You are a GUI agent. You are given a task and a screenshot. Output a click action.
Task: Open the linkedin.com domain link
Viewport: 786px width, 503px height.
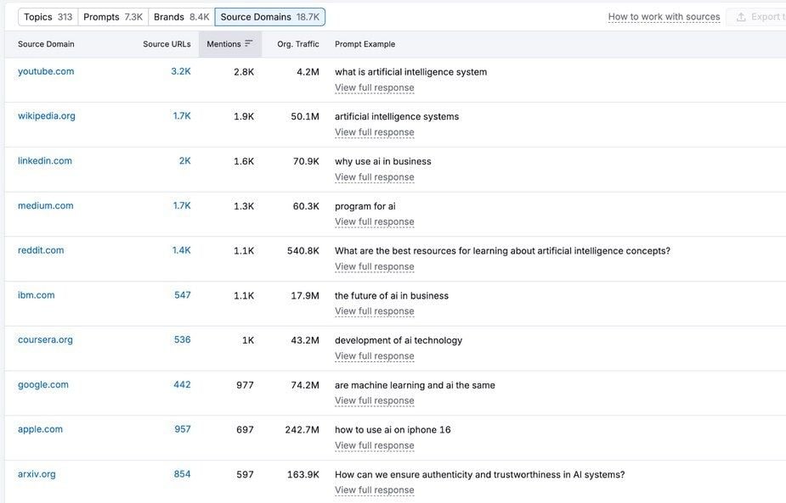[44, 159]
